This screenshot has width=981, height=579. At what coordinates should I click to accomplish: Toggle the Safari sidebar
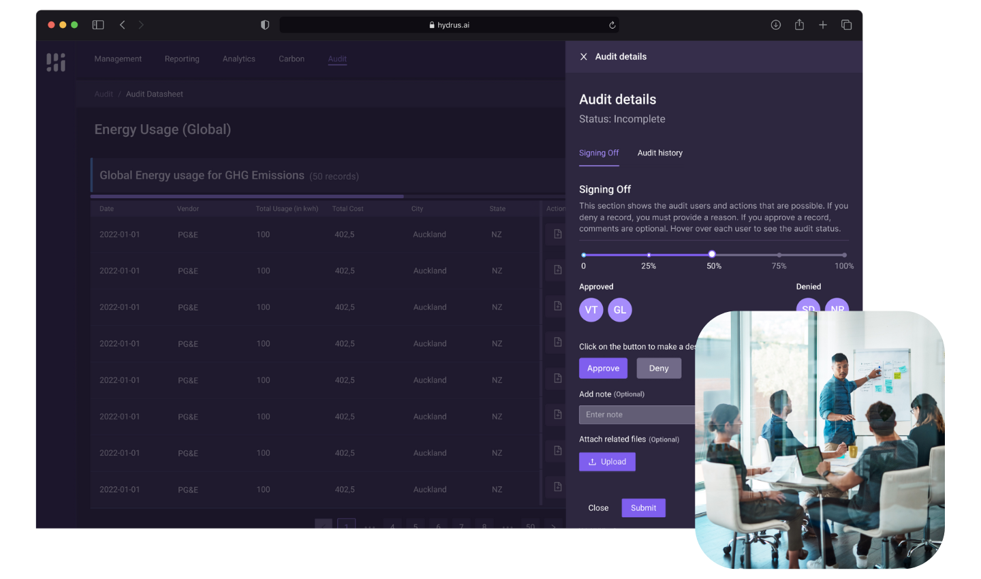(97, 25)
